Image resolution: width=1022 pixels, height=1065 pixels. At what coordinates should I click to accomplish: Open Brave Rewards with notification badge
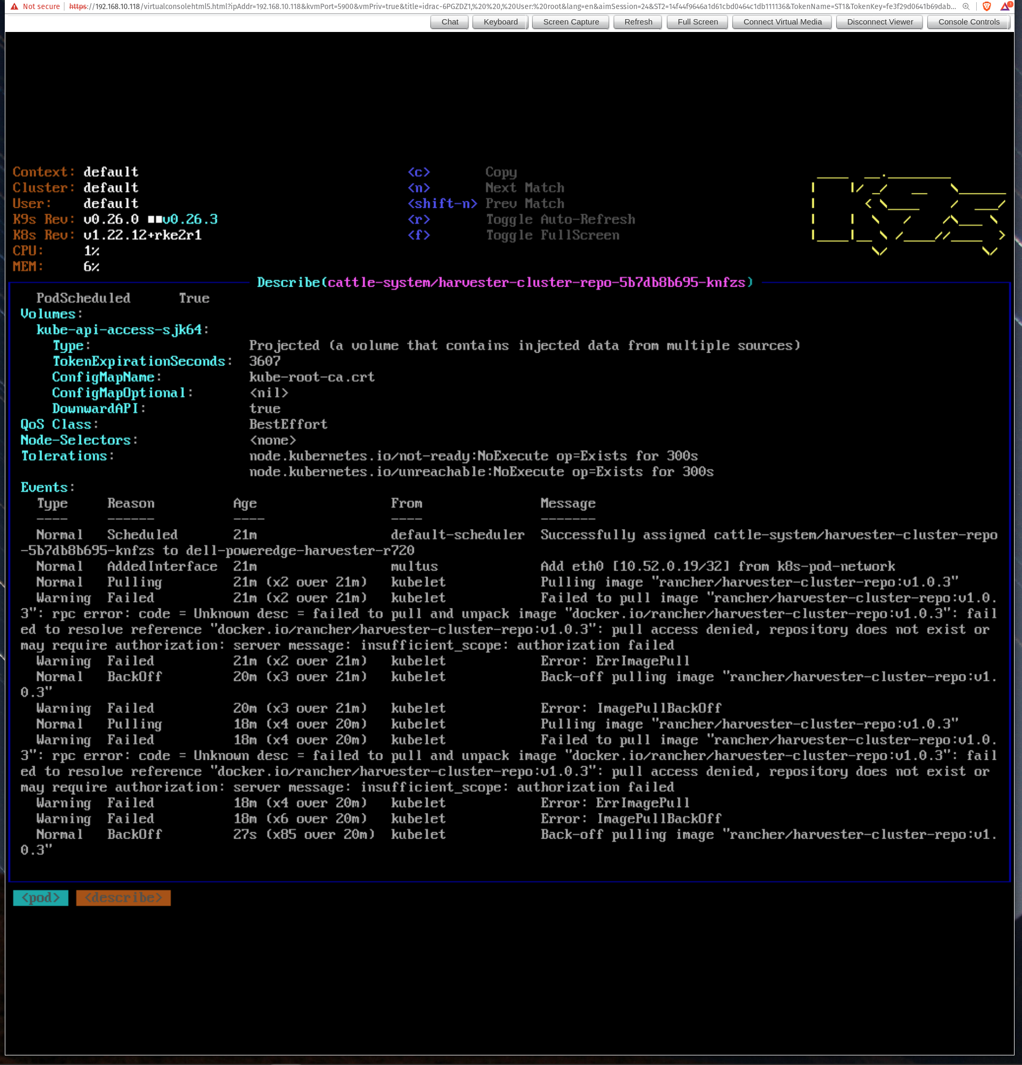pos(1004,7)
